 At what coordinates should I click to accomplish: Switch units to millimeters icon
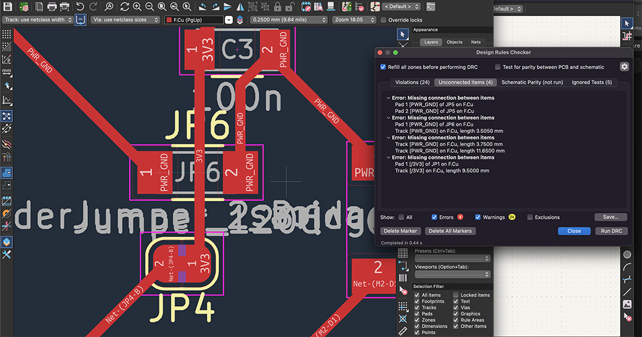coord(6,73)
